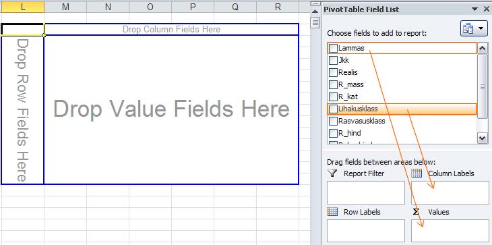Image resolution: width=492 pixels, height=245 pixels.
Task: Open the field list layout options dropdown
Action: tap(474, 28)
